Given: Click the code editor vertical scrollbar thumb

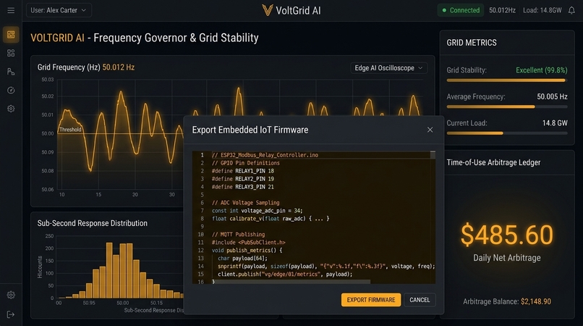Looking at the screenshot, I should tap(433, 155).
